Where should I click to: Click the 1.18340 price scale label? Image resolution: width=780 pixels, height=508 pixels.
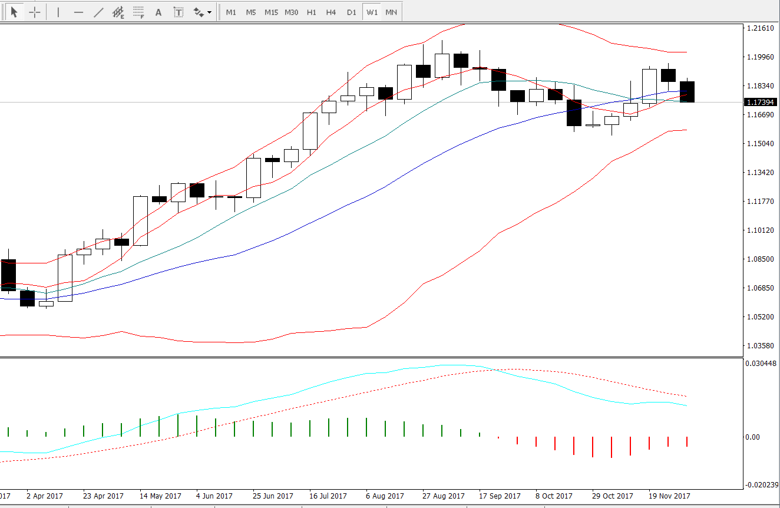pos(760,85)
